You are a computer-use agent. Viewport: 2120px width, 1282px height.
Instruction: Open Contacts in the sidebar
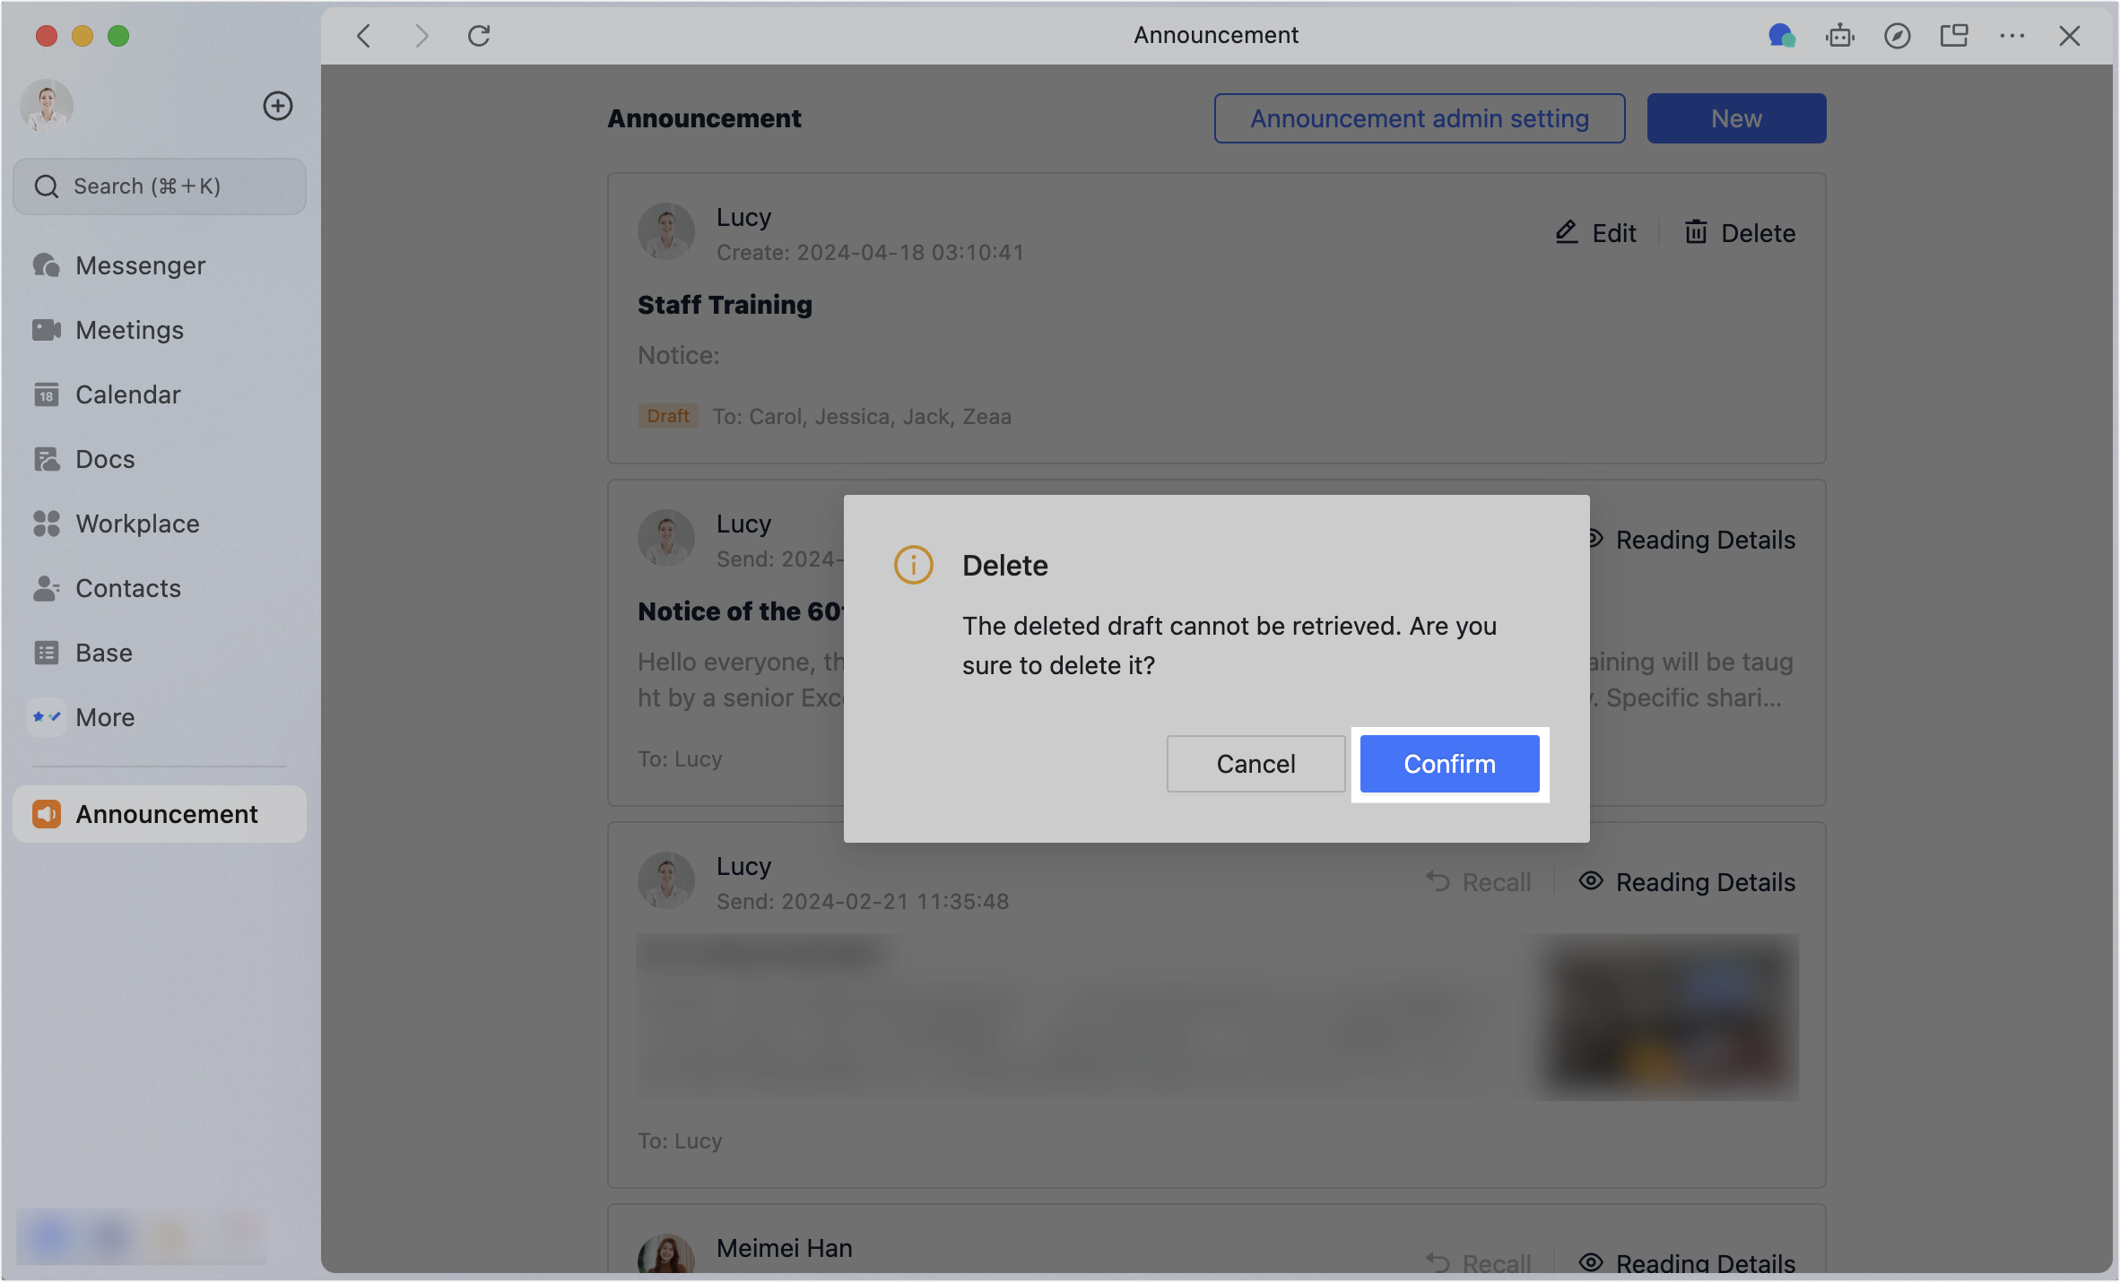tap(128, 588)
